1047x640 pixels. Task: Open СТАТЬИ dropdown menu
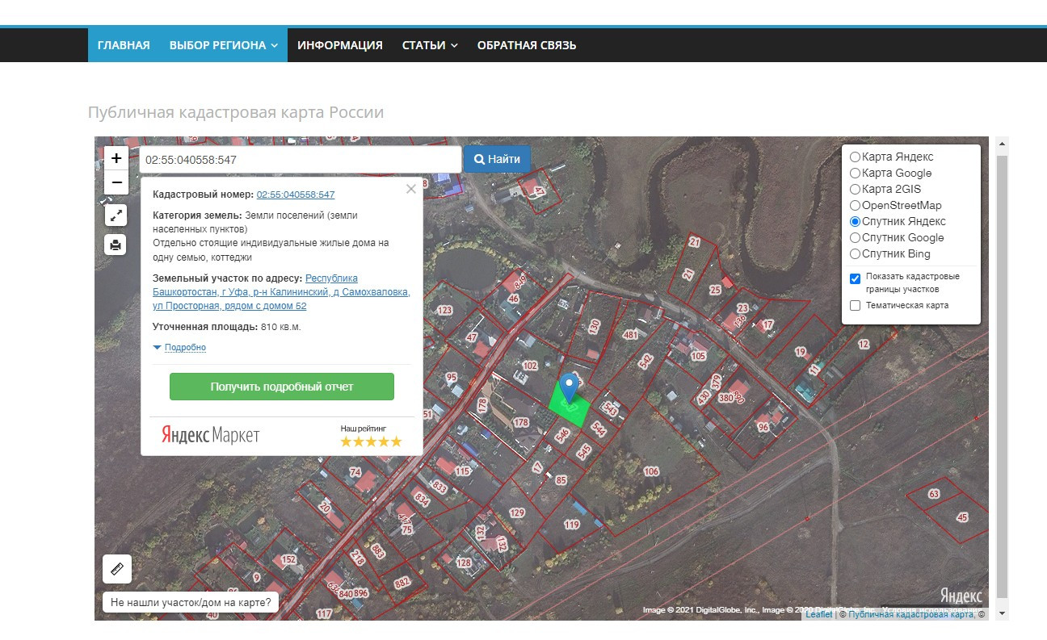(430, 45)
